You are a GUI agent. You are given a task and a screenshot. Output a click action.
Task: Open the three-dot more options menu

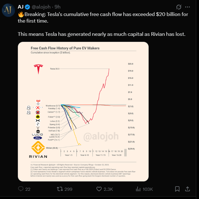point(188,7)
